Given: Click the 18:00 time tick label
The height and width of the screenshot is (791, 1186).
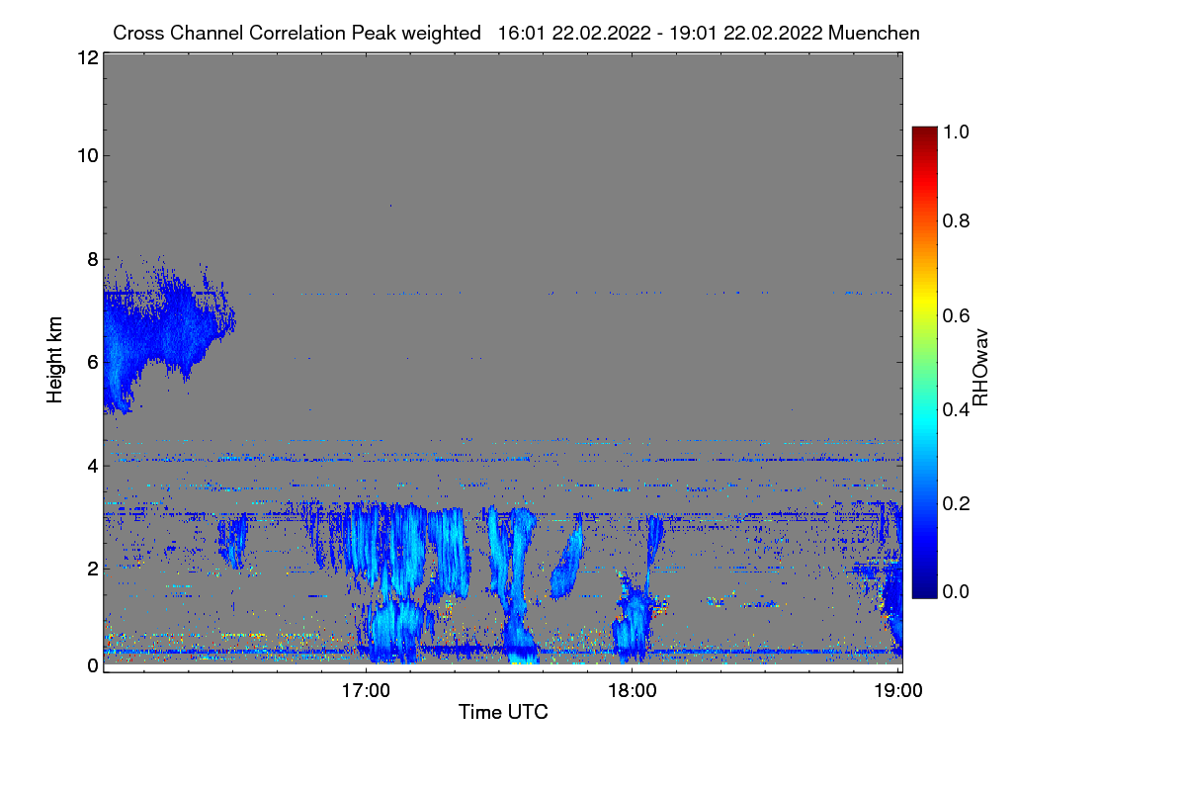Looking at the screenshot, I should [x=632, y=691].
